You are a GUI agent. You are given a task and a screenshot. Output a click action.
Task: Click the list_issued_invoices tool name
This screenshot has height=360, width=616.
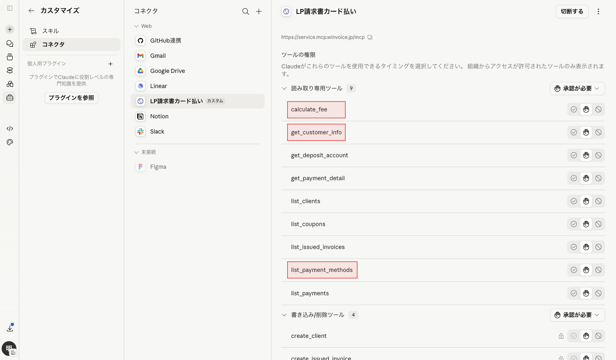pyautogui.click(x=318, y=247)
